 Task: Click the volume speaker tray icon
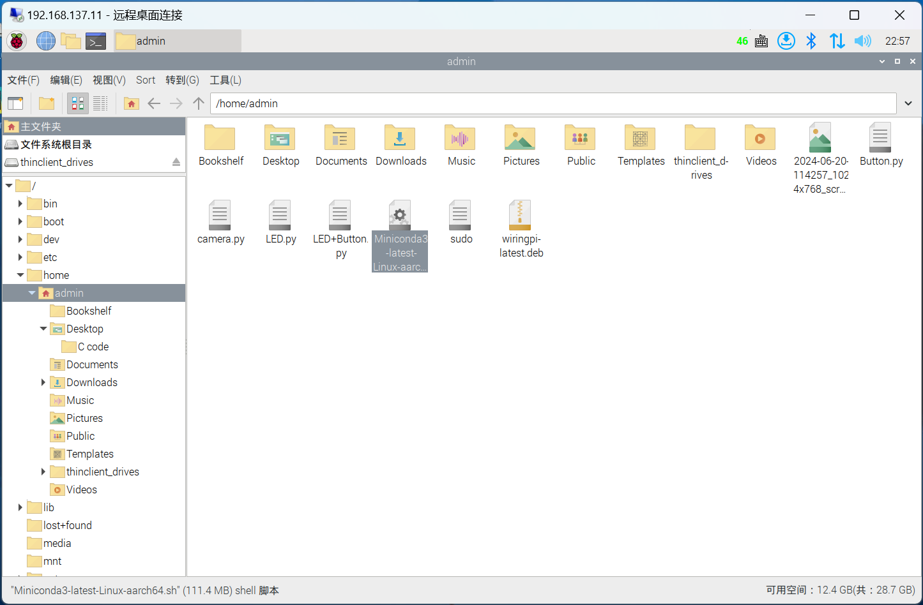(x=862, y=41)
